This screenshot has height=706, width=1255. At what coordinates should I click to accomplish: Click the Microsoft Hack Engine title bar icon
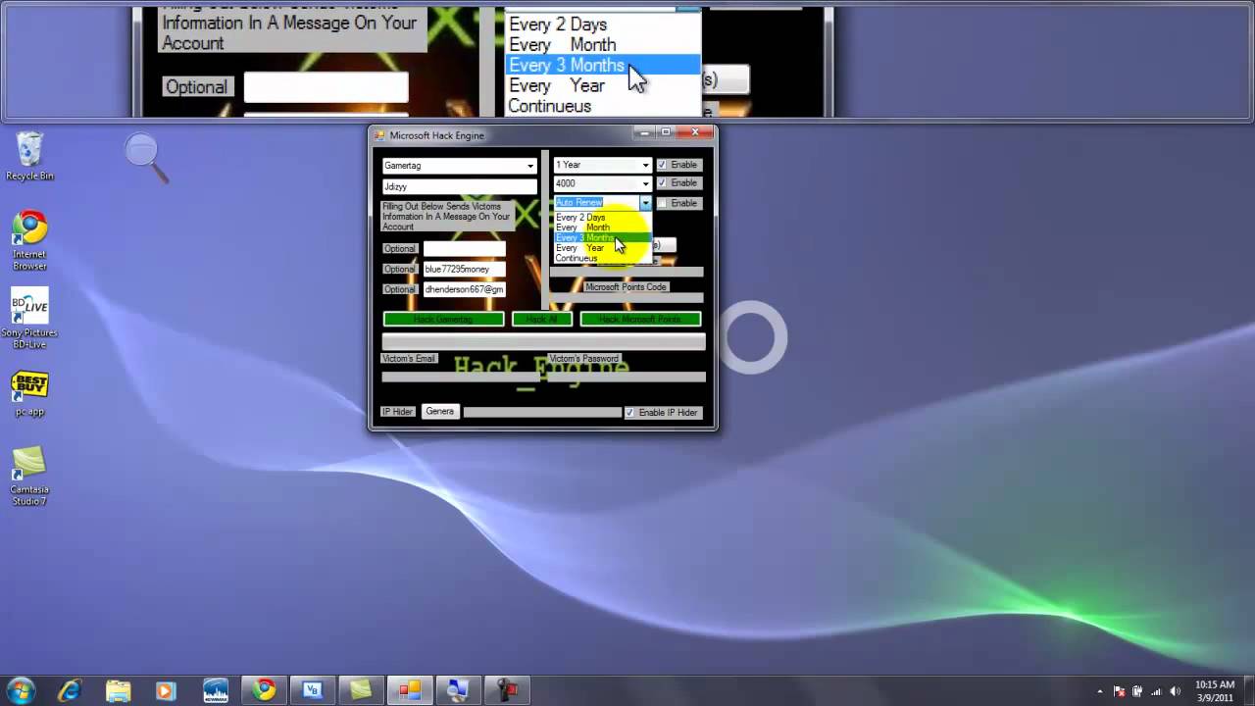click(x=379, y=135)
